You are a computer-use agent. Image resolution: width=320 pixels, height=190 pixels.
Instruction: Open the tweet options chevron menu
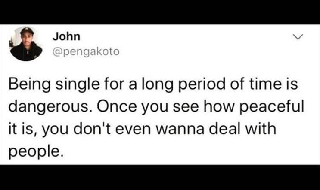tap(298, 37)
